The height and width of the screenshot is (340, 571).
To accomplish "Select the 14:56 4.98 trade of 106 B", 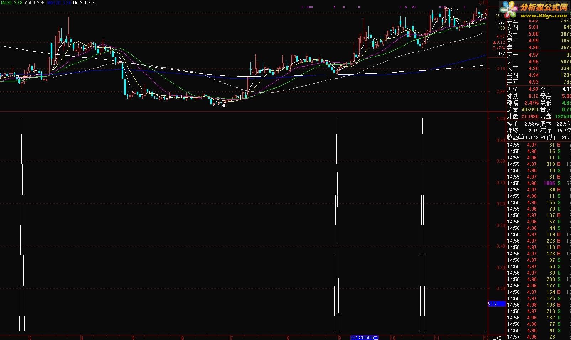I will click(539, 305).
